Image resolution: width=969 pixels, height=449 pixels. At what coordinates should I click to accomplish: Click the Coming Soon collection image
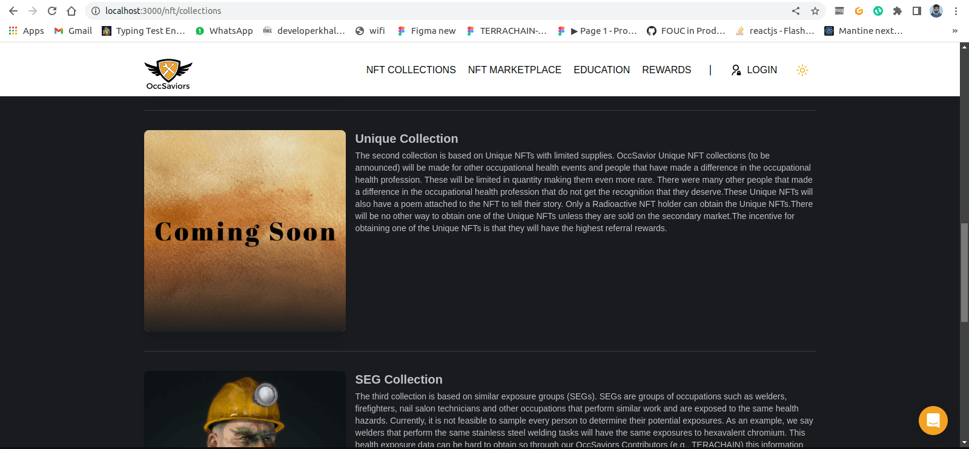(245, 231)
